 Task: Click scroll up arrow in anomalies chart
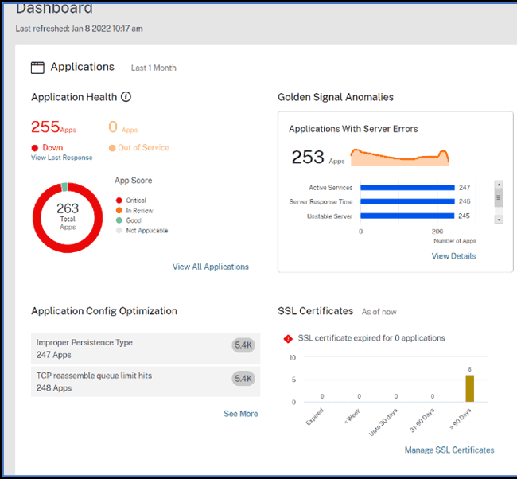499,184
